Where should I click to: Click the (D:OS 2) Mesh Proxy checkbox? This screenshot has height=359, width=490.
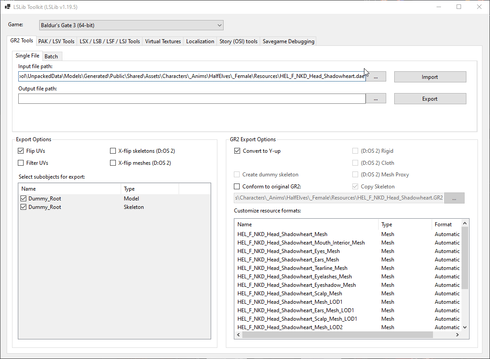tap(355, 175)
